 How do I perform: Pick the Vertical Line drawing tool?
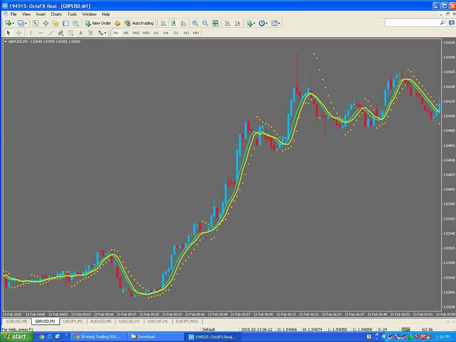31,33
